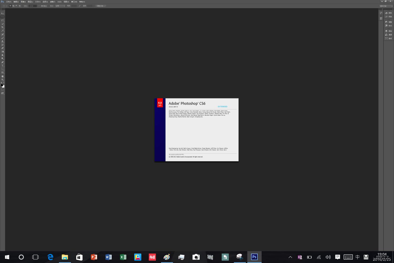Open the marquee style dropdown

coord(60,6)
